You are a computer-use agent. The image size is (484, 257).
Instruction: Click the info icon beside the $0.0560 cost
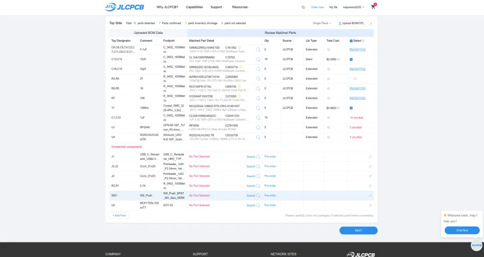click(338, 60)
